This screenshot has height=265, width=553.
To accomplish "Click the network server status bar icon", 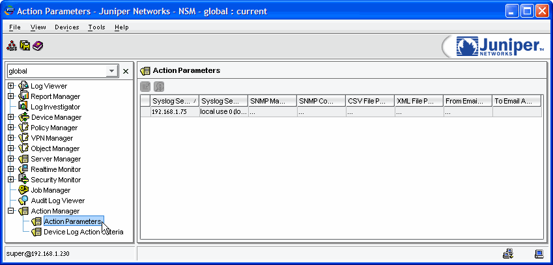I will (508, 253).
